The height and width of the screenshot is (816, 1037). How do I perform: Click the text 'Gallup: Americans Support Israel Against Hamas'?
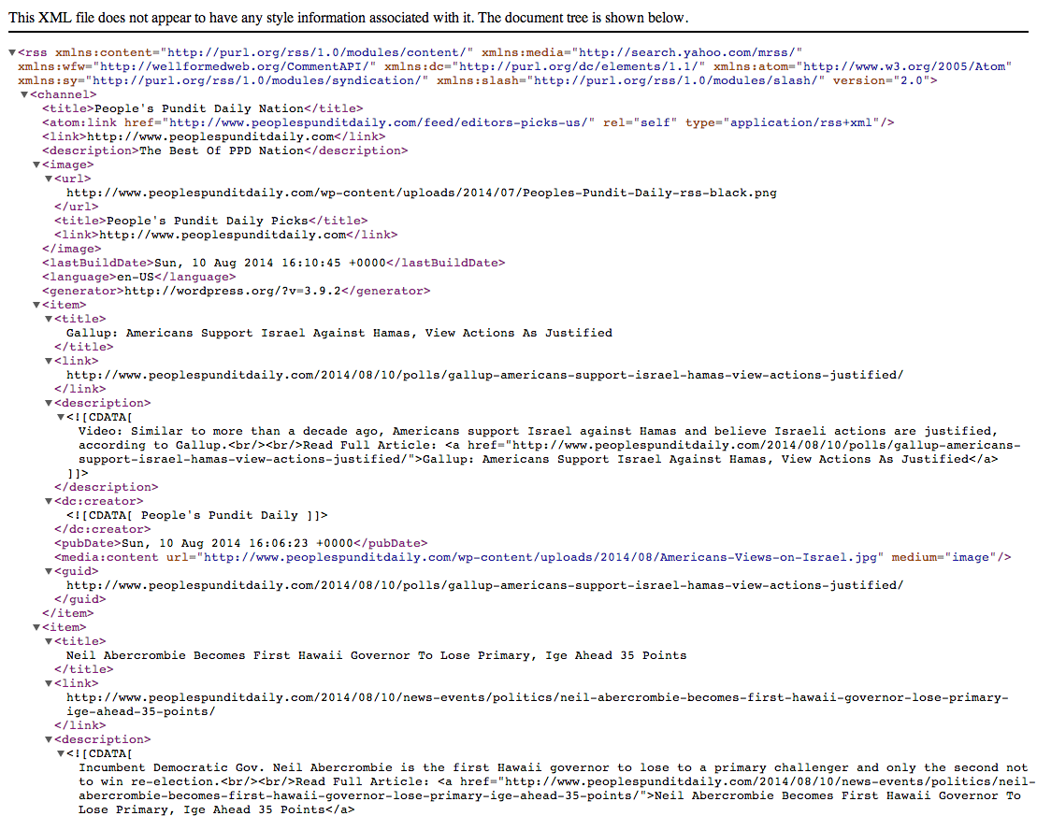(x=238, y=334)
